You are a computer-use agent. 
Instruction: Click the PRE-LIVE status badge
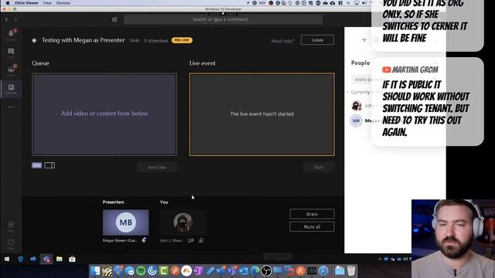[182, 40]
